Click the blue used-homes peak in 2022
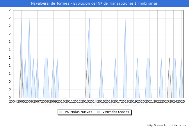 coord(161,78)
